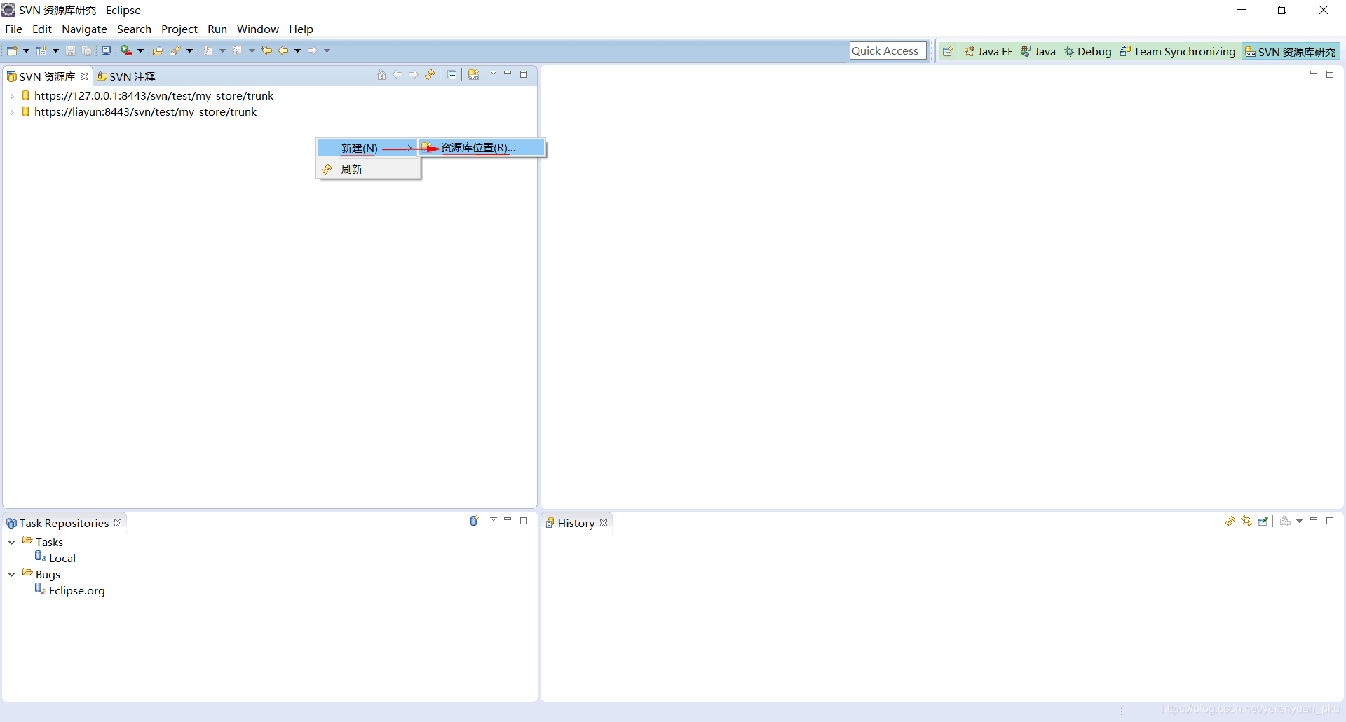The image size is (1346, 722).
Task: Click the Refresh icon in SVN 资源库 view
Action: click(430, 75)
